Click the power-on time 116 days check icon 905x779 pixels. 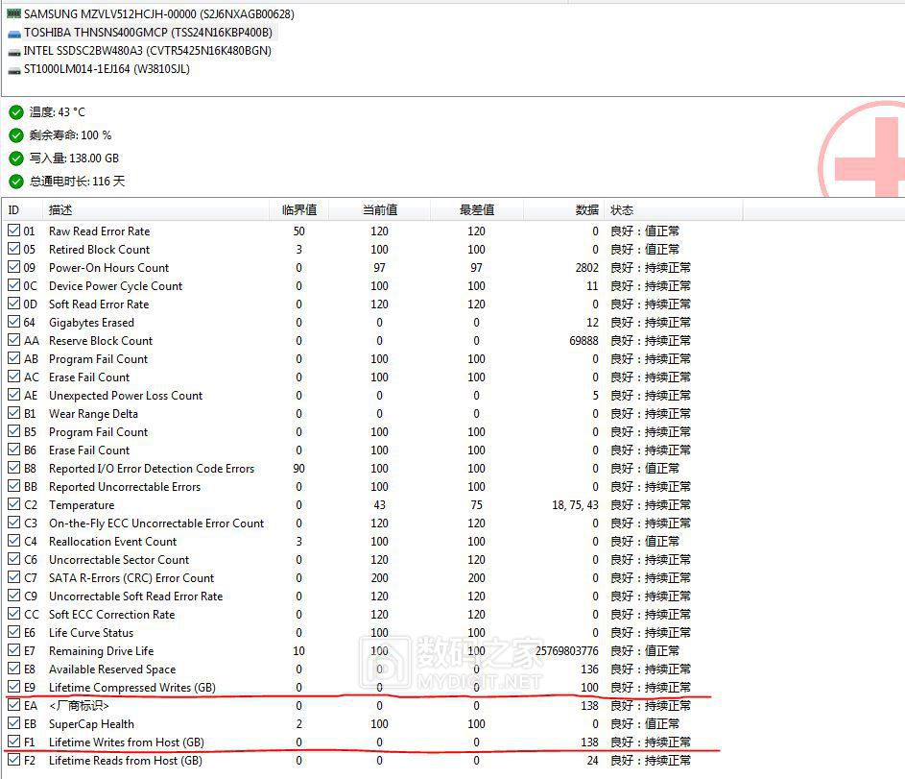pyautogui.click(x=16, y=182)
